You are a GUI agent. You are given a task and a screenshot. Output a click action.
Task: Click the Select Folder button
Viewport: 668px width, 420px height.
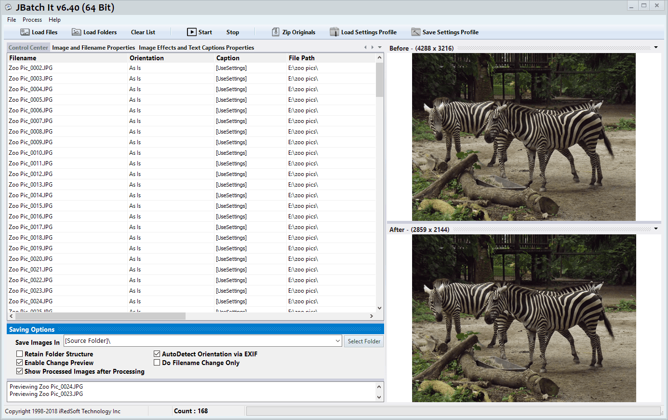(x=364, y=341)
